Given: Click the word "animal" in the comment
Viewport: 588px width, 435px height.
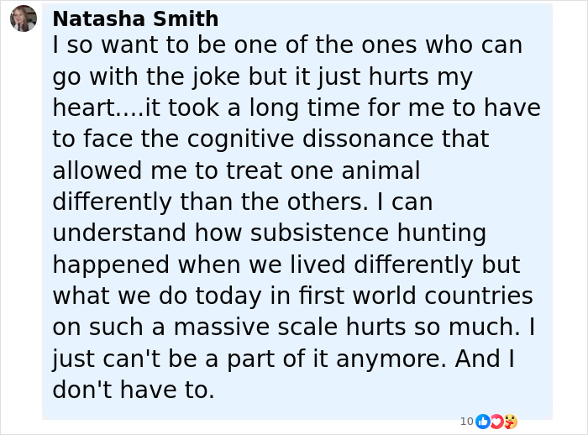Looking at the screenshot, I should 381,170.
